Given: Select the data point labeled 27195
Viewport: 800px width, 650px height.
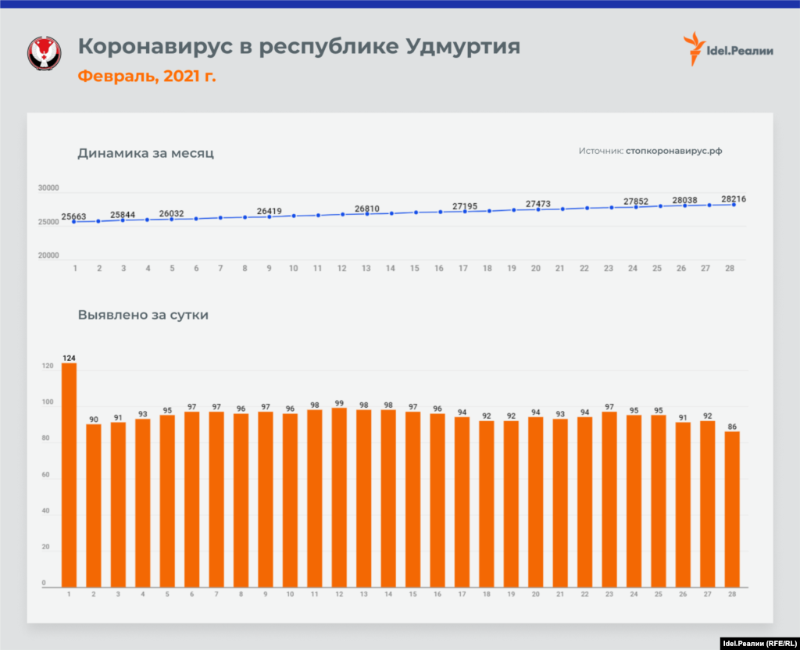Looking at the screenshot, I should (464, 212).
